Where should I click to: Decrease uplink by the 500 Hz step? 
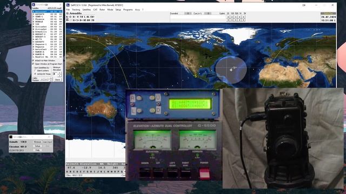coord(236,20)
